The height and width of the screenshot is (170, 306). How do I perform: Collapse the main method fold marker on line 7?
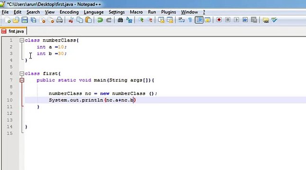pos(22,80)
